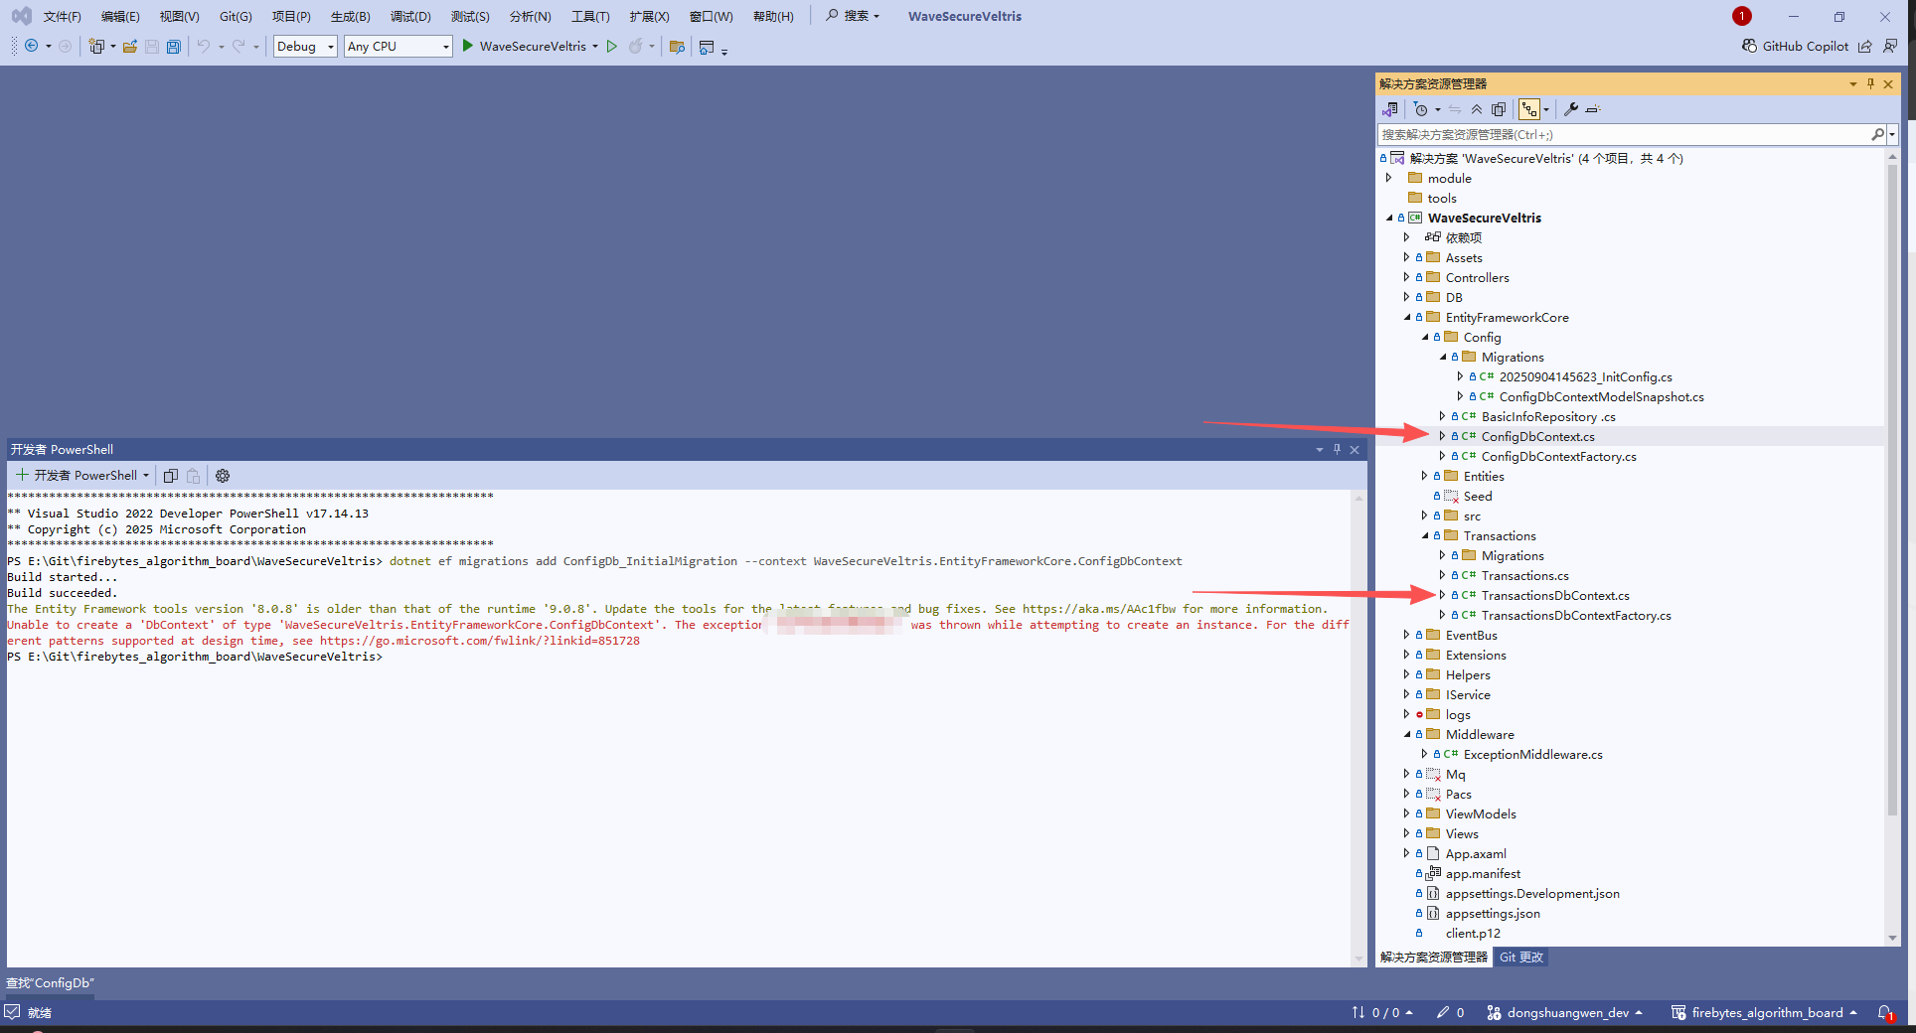Click the open file folder icon
Viewport: 1916px width, 1033px height.
[x=130, y=46]
